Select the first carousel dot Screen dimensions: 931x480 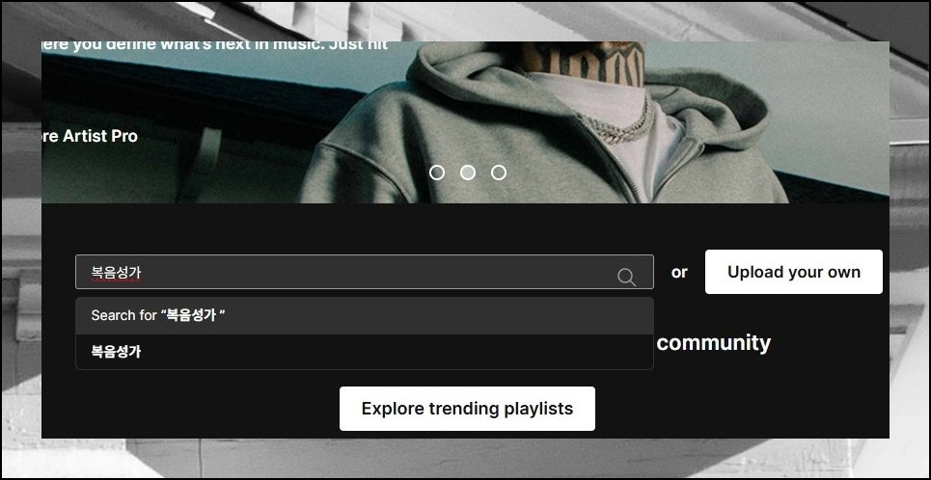pos(437,173)
